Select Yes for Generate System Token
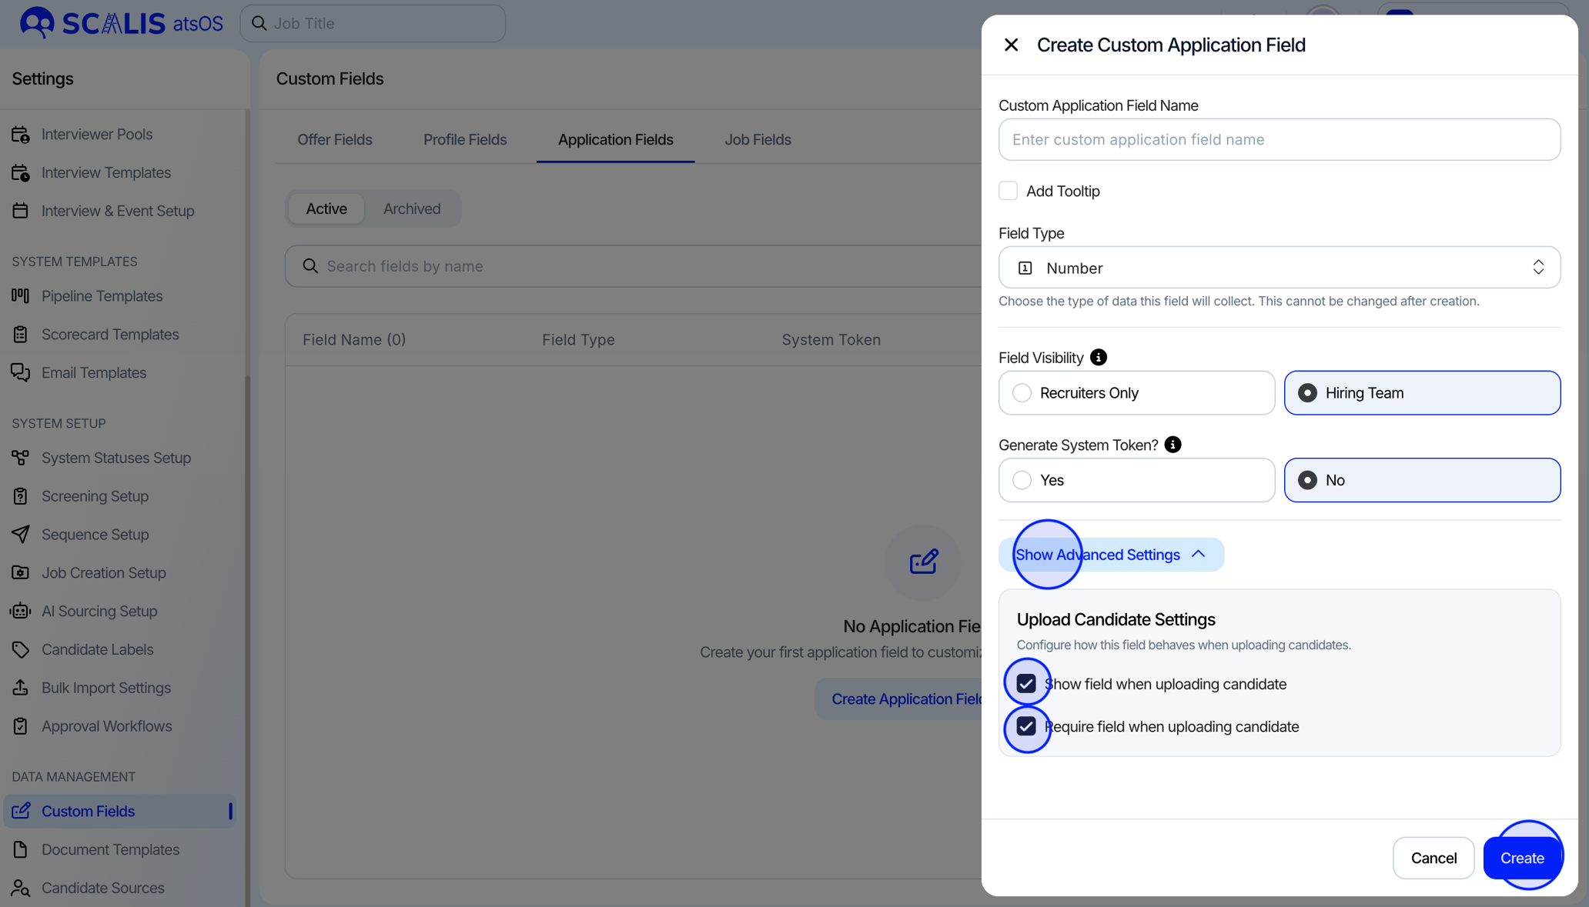1589x907 pixels. (1136, 480)
